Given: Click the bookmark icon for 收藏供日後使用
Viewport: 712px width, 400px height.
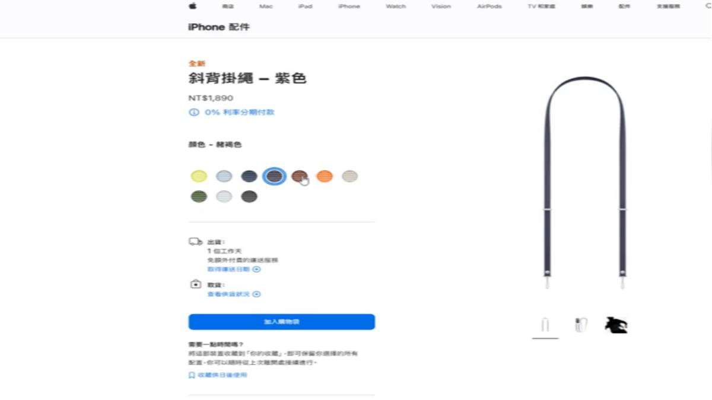Looking at the screenshot, I should tap(192, 375).
